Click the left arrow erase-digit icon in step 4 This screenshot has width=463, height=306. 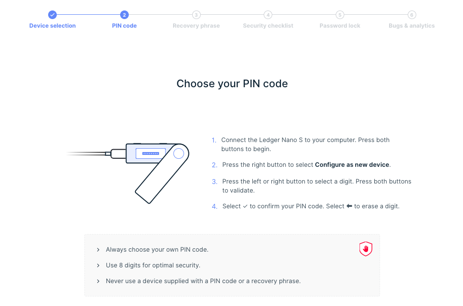click(349, 206)
